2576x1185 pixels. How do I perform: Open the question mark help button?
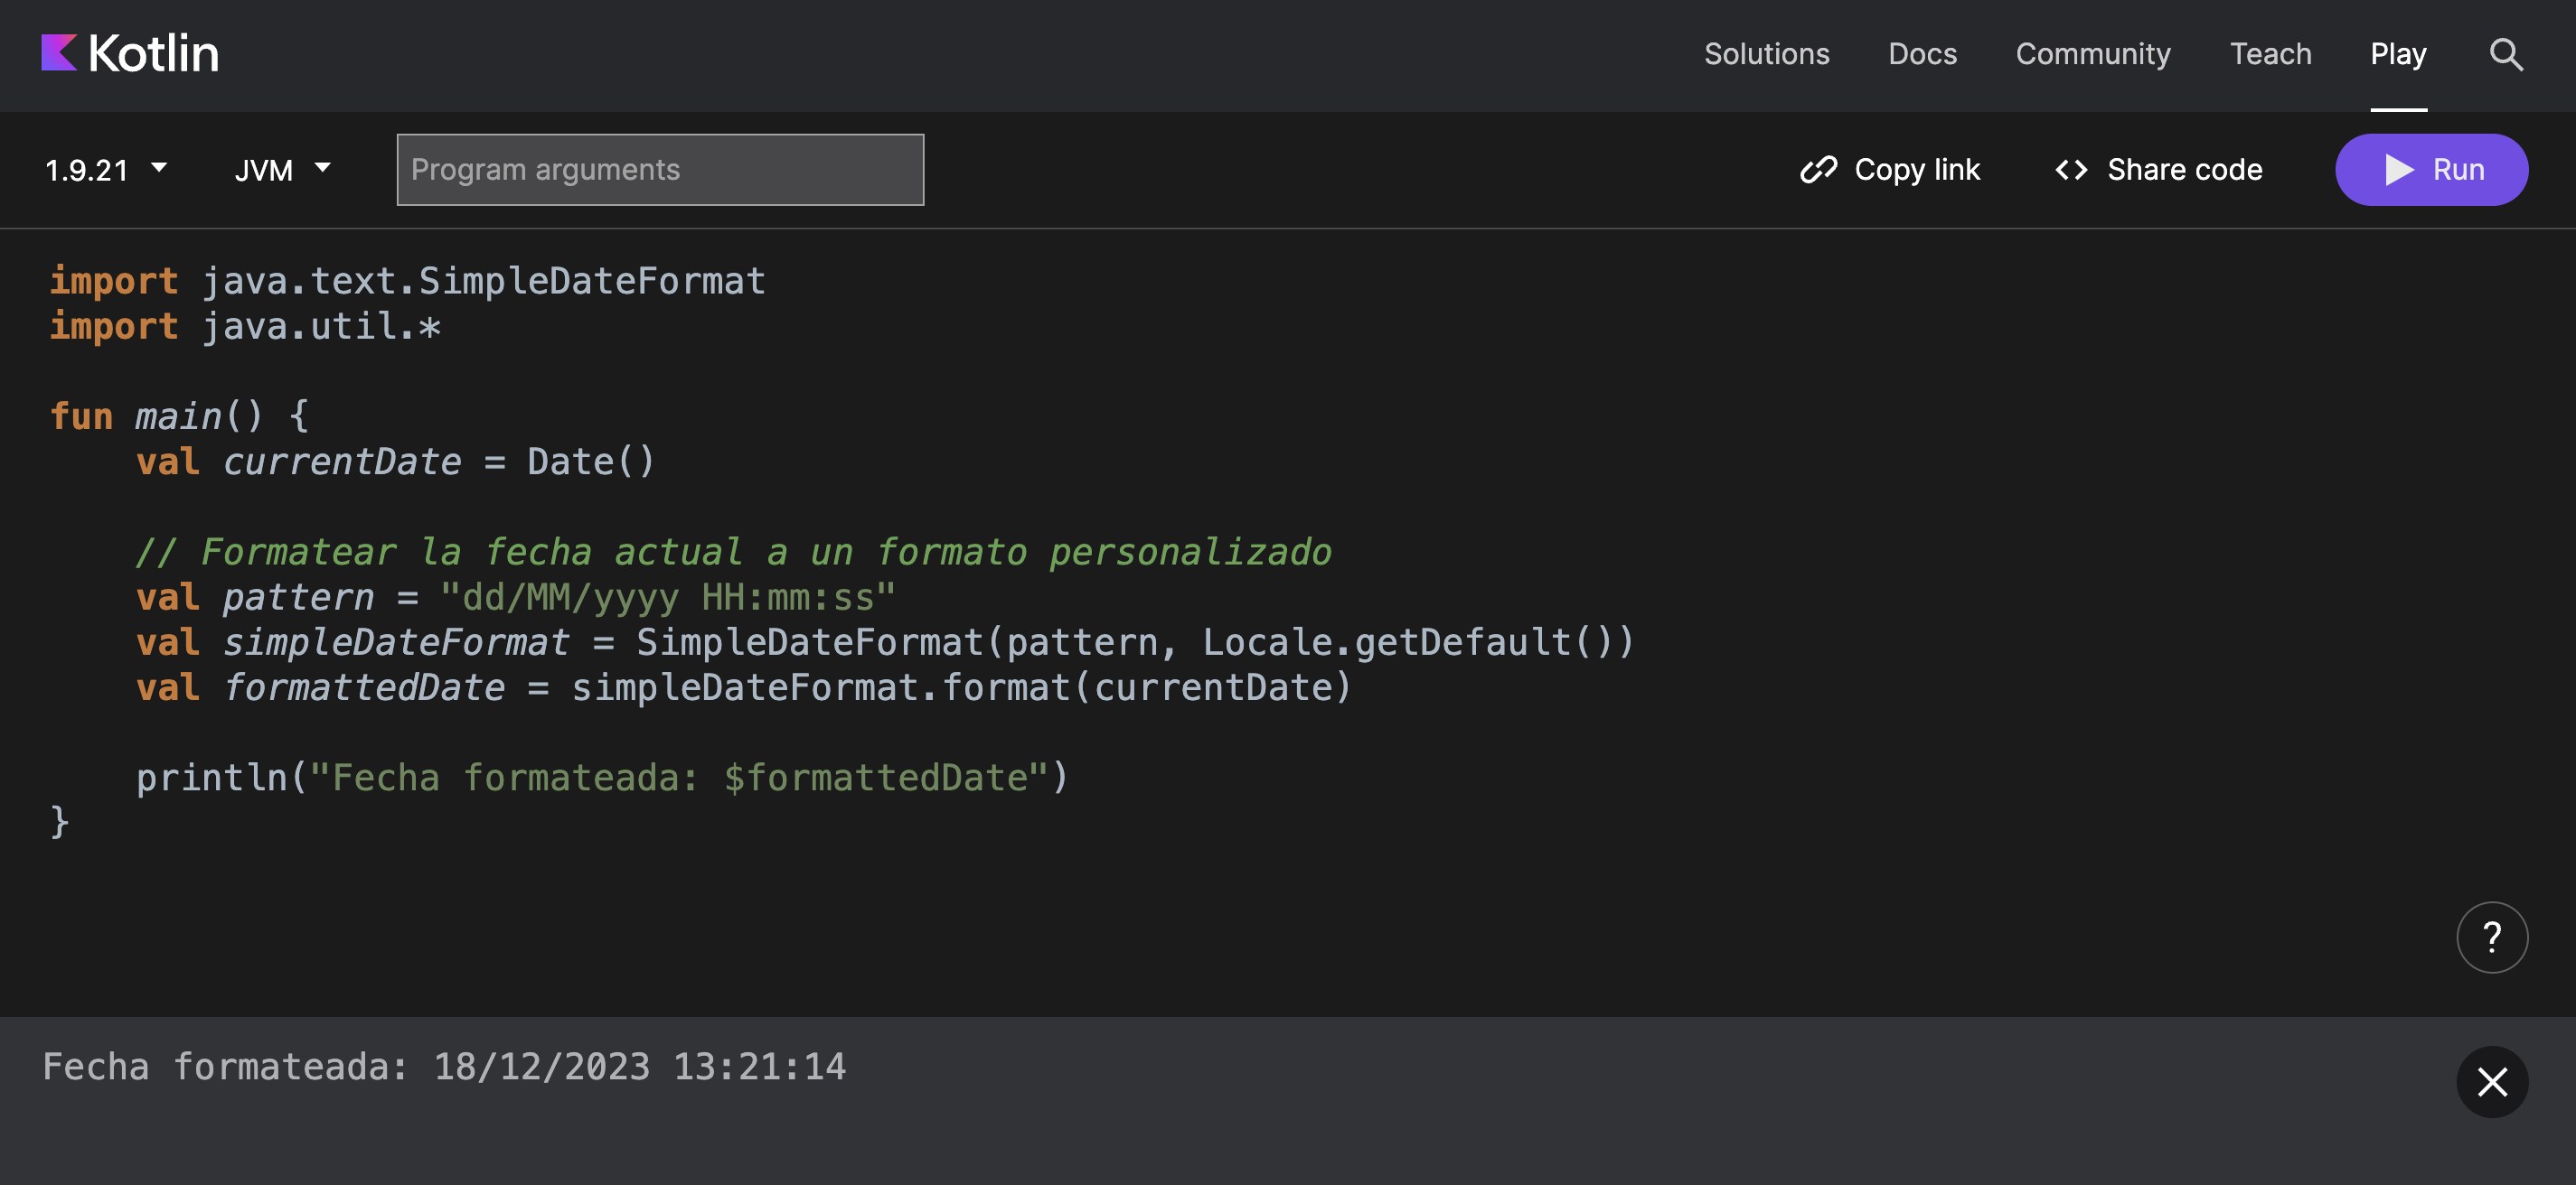click(x=2491, y=938)
